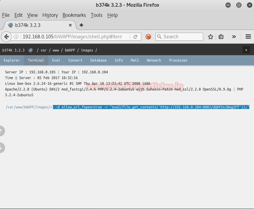The height and width of the screenshot is (209, 254).
Task: Open the History menu
Action: [x=50, y=15]
